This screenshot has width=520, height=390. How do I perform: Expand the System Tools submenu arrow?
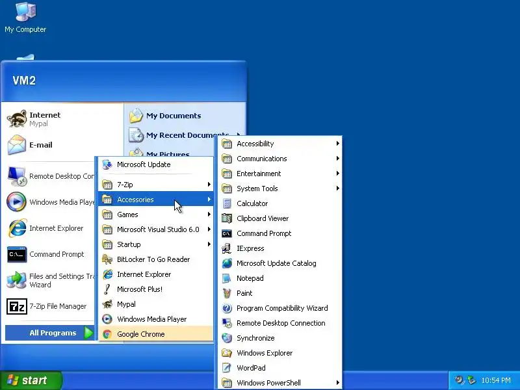tap(337, 188)
